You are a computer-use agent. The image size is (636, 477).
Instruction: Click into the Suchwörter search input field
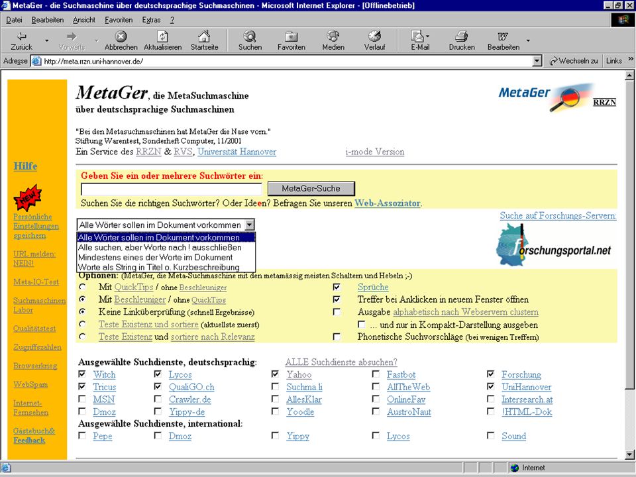(172, 189)
